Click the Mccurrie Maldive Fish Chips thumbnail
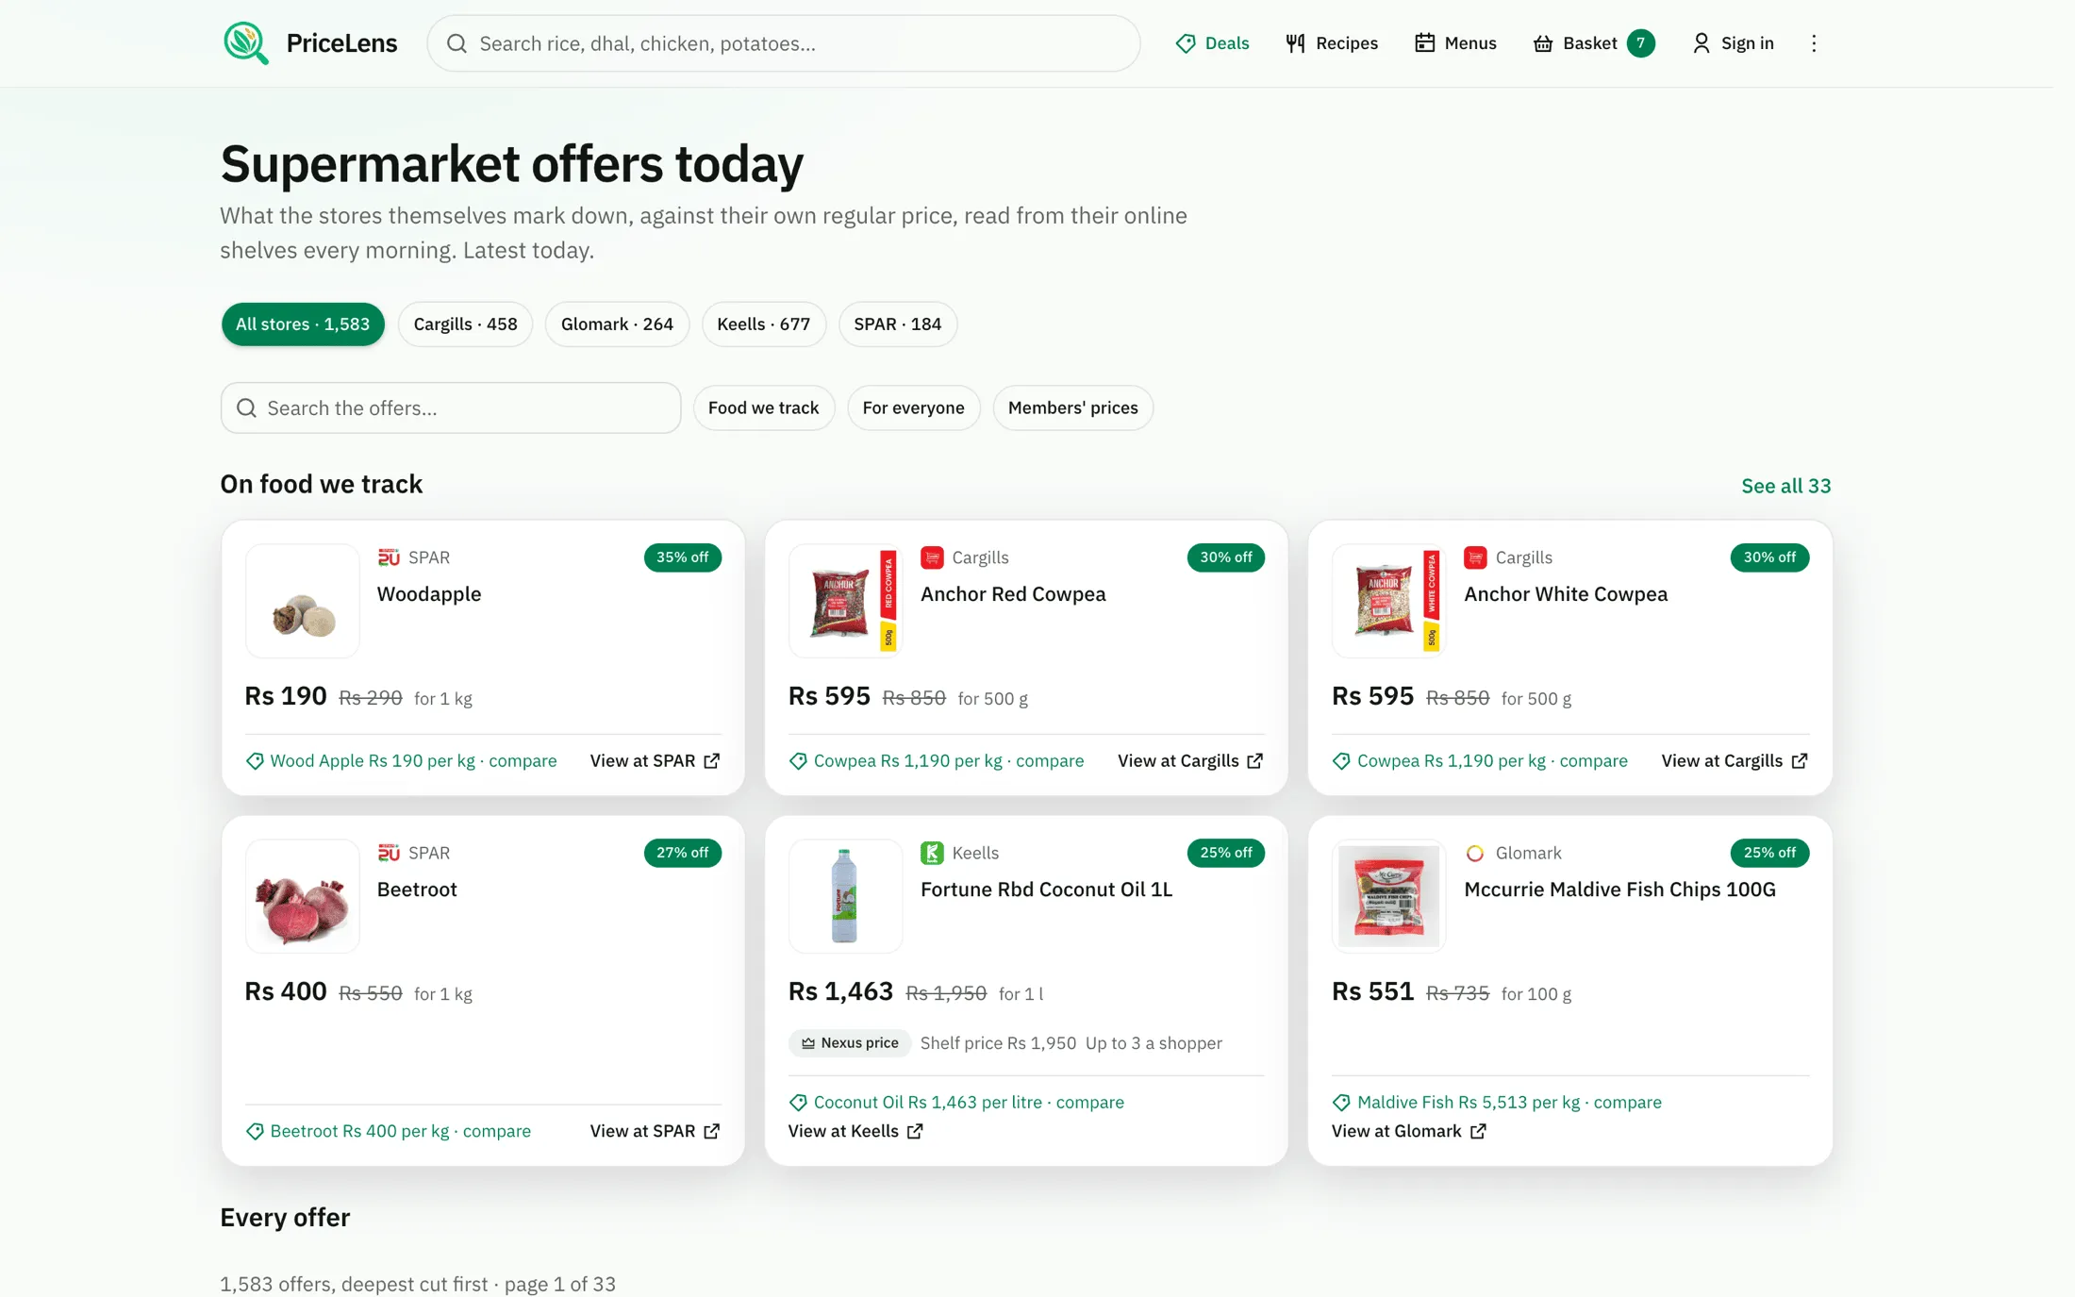This screenshot has height=1297, width=2075. [1388, 896]
